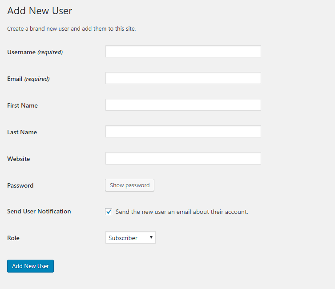335x289 pixels.
Task: Click the First Name label
Action: (x=22, y=105)
